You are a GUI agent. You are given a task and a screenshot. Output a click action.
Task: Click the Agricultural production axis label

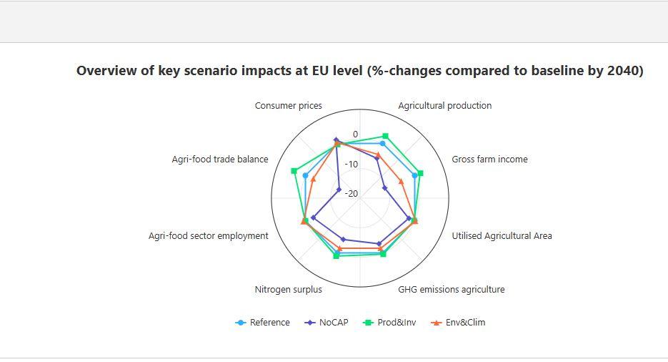444,106
